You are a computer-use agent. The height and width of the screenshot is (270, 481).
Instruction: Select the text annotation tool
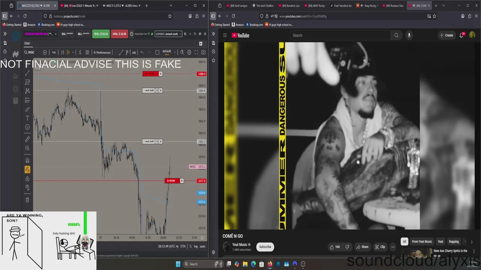[27, 118]
